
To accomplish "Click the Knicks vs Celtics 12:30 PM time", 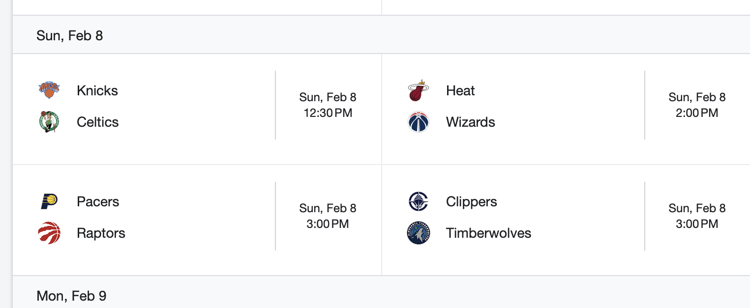I will [328, 113].
